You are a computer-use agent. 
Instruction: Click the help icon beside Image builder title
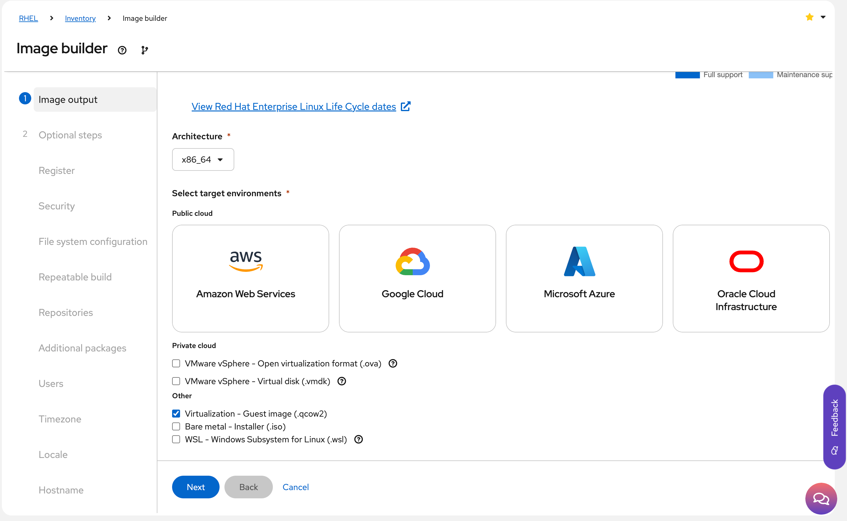[122, 50]
